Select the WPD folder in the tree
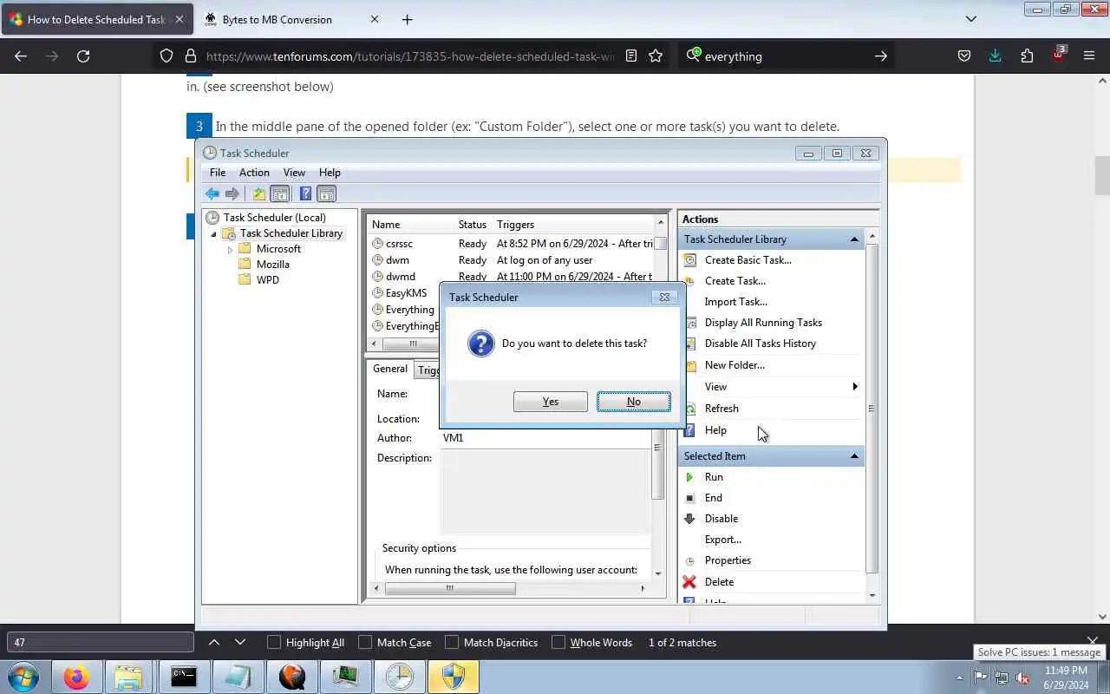Viewport: 1110px width, 694px height. coord(268,280)
